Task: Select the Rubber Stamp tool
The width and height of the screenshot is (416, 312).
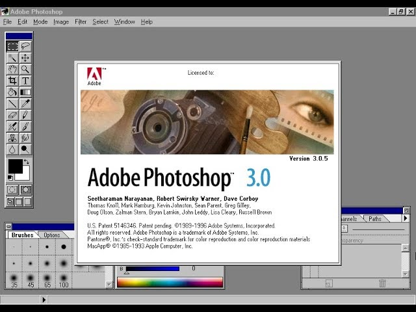Action: [x=12, y=138]
